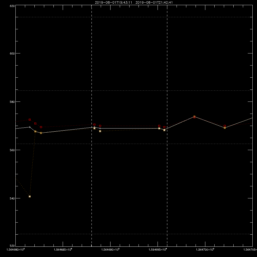Select the y-axis label 540
257x257 pixels.
tap(12, 198)
